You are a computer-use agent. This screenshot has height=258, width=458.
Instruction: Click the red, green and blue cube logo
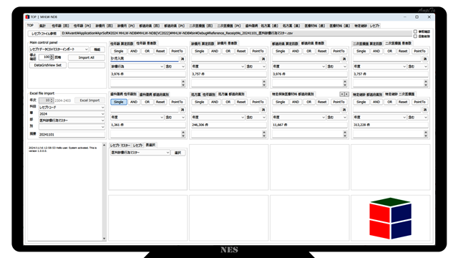click(x=390, y=218)
